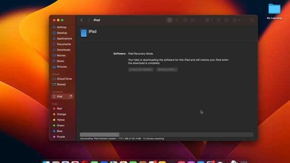Image resolution: width=290 pixels, height=163 pixels.
Task: Open Desktop from the sidebar
Action: pos(63,33)
